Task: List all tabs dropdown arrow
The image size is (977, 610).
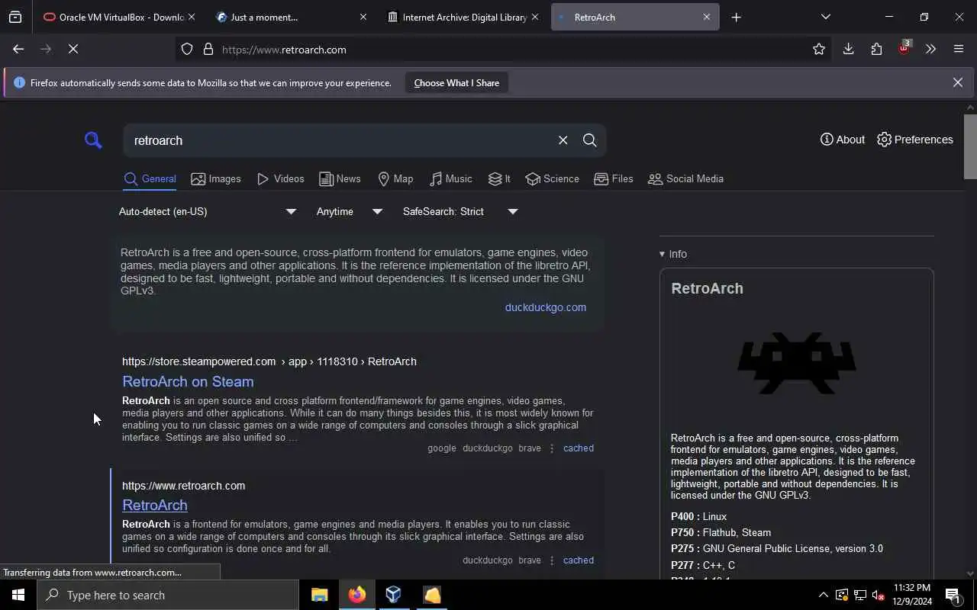Action: [x=825, y=17]
